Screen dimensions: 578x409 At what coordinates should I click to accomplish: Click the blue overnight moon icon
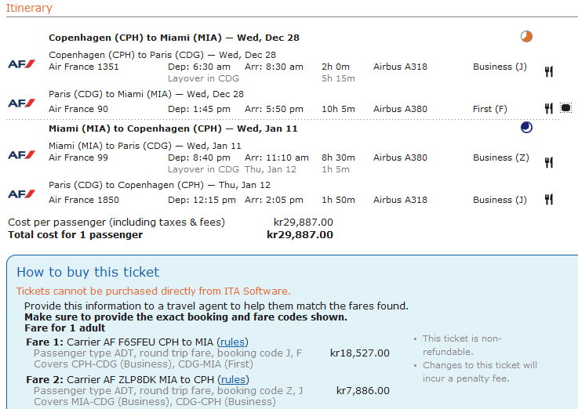(x=526, y=128)
